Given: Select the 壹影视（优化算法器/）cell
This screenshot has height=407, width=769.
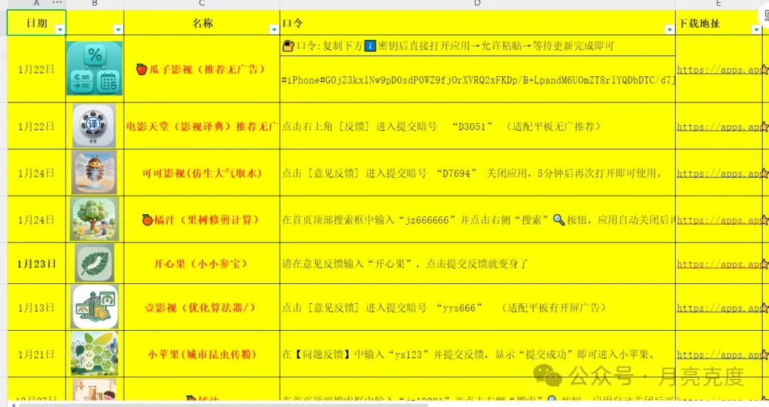Looking at the screenshot, I should pyautogui.click(x=202, y=307).
